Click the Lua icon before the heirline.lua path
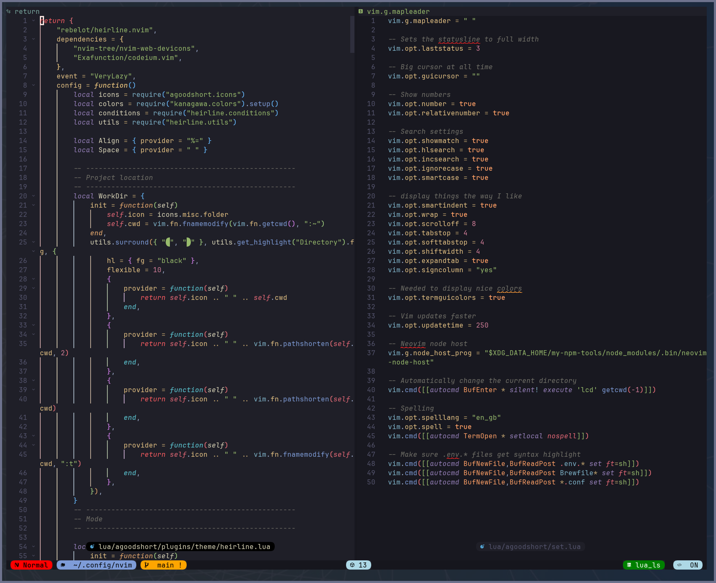 point(92,547)
